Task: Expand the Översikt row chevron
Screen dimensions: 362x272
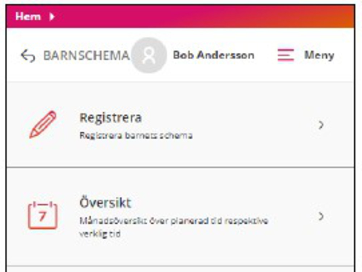Action: point(321,216)
